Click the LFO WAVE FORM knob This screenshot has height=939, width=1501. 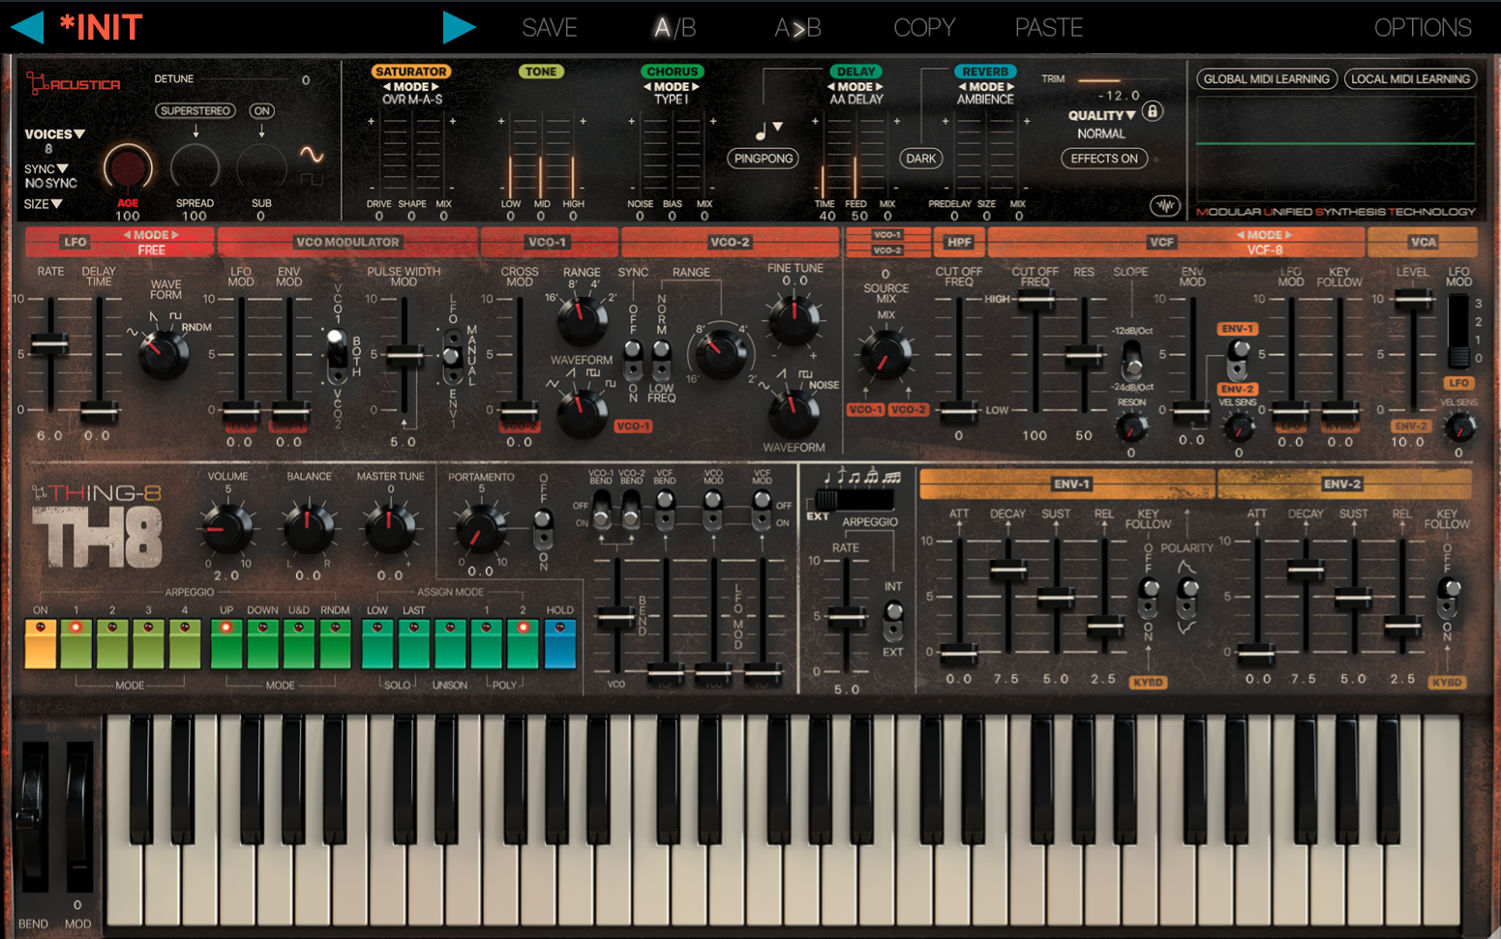[x=164, y=355]
